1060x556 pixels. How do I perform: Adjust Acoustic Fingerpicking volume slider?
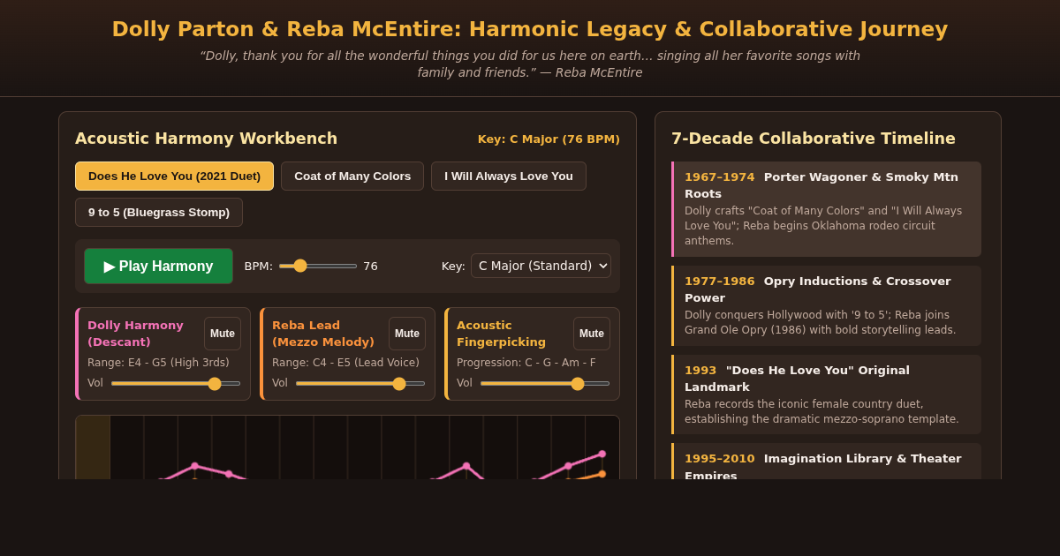click(545, 383)
